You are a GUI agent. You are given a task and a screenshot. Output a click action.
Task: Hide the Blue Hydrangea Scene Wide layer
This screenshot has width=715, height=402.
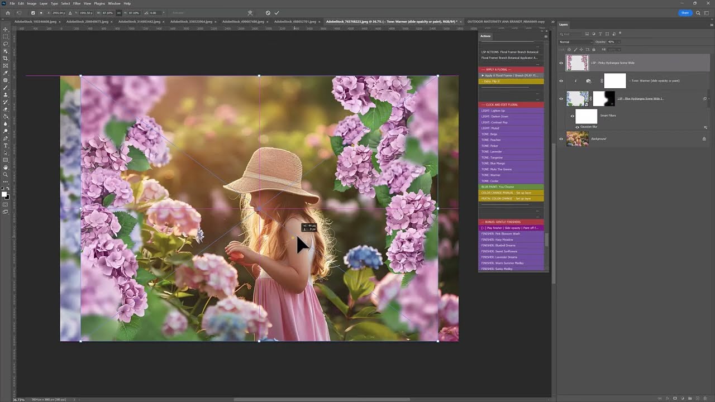(561, 99)
